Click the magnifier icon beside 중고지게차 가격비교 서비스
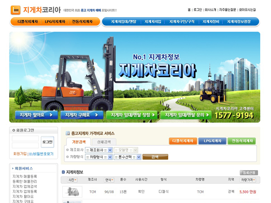The image size is (271, 203). click(68, 134)
